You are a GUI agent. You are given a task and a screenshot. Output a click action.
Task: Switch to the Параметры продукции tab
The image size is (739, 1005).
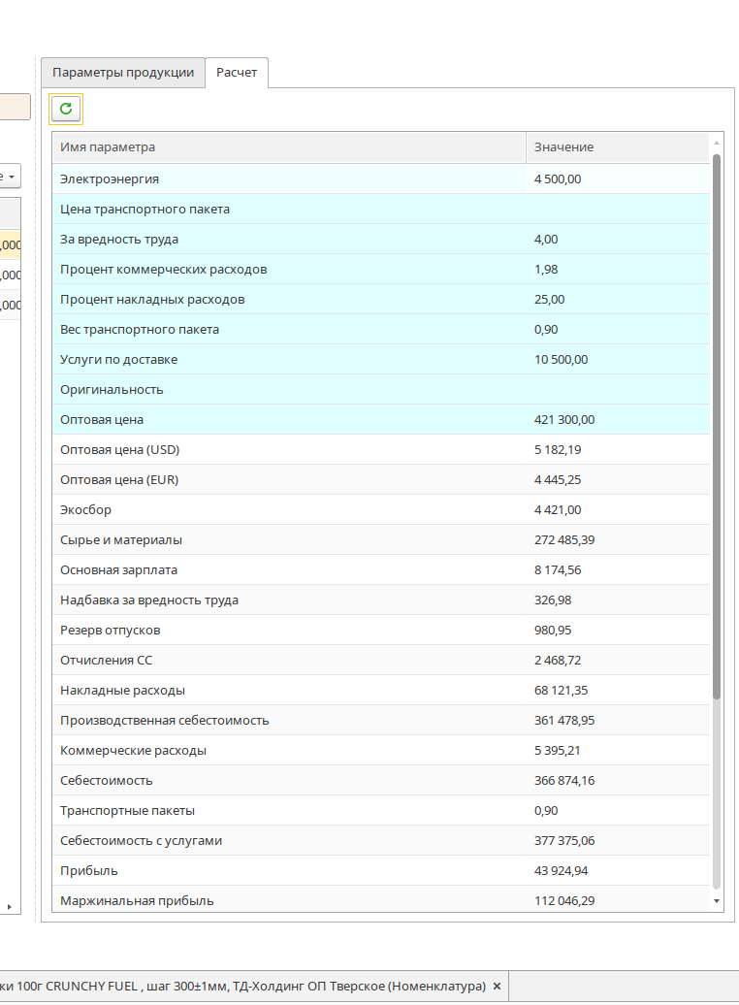click(122, 73)
